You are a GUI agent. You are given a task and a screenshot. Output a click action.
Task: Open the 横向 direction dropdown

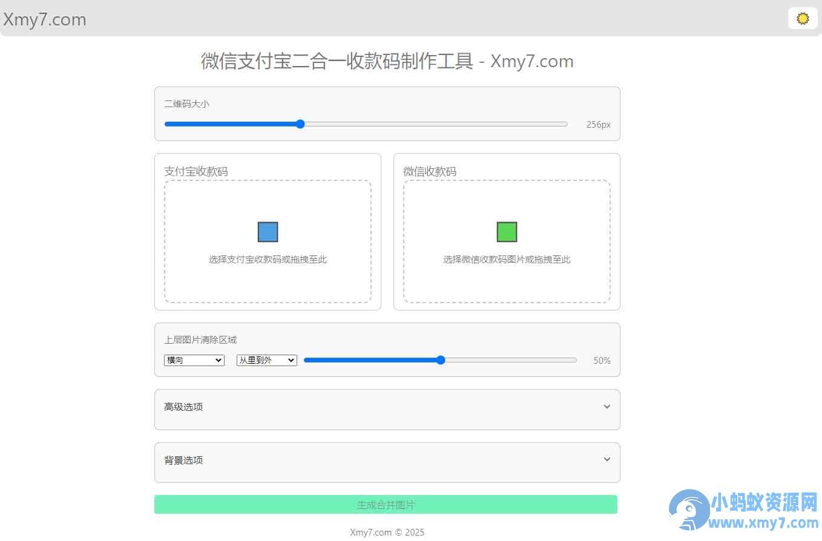pos(194,360)
